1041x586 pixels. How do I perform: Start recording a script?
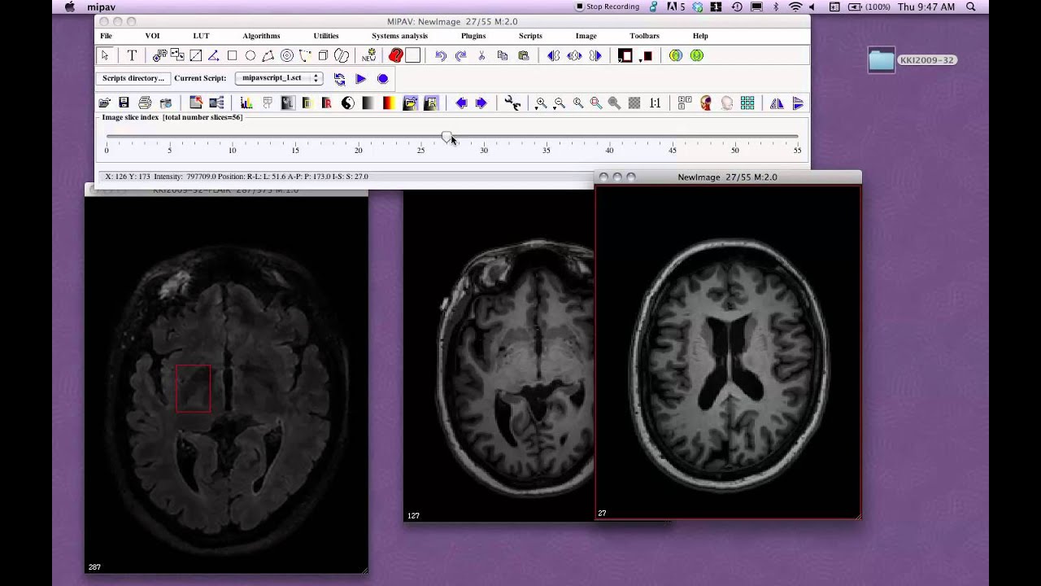382,79
